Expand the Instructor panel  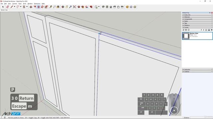coord(197,69)
